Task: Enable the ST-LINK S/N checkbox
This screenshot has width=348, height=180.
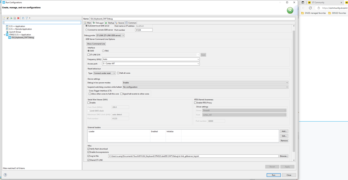Action: pyautogui.click(x=88, y=55)
